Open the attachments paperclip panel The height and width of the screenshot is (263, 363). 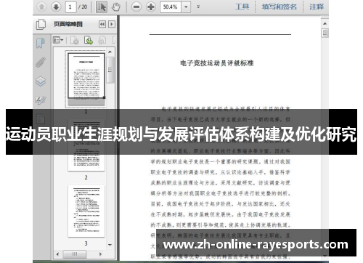41,62
